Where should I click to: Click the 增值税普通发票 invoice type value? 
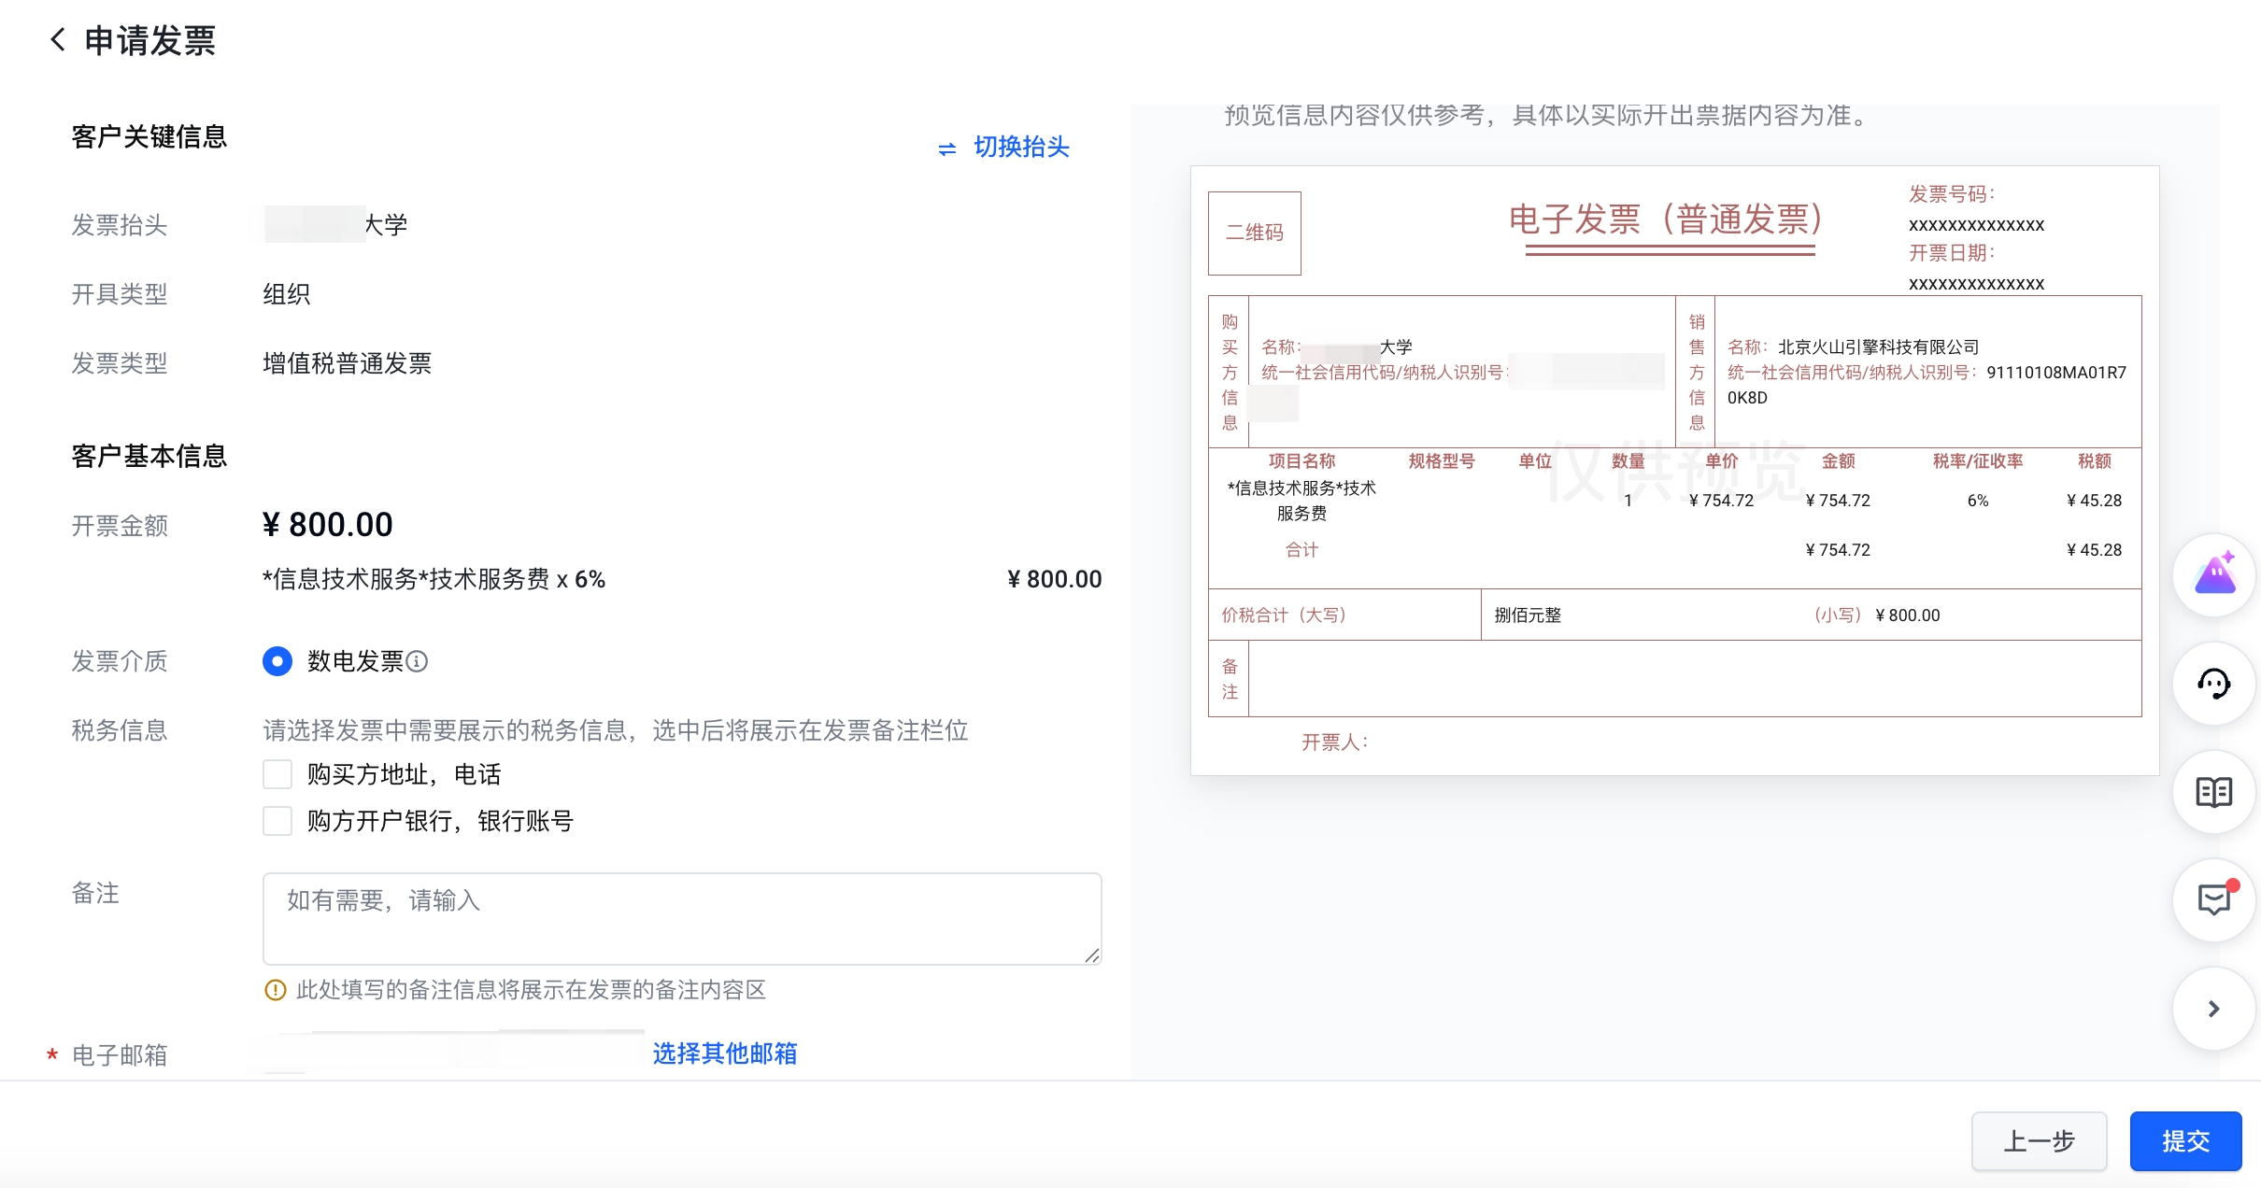coord(348,363)
